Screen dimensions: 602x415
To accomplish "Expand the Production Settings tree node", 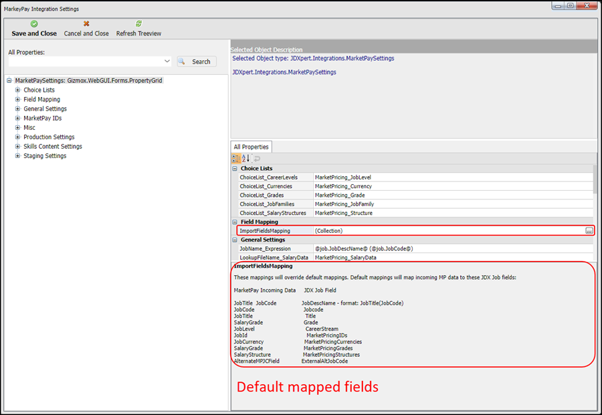I will coord(17,137).
